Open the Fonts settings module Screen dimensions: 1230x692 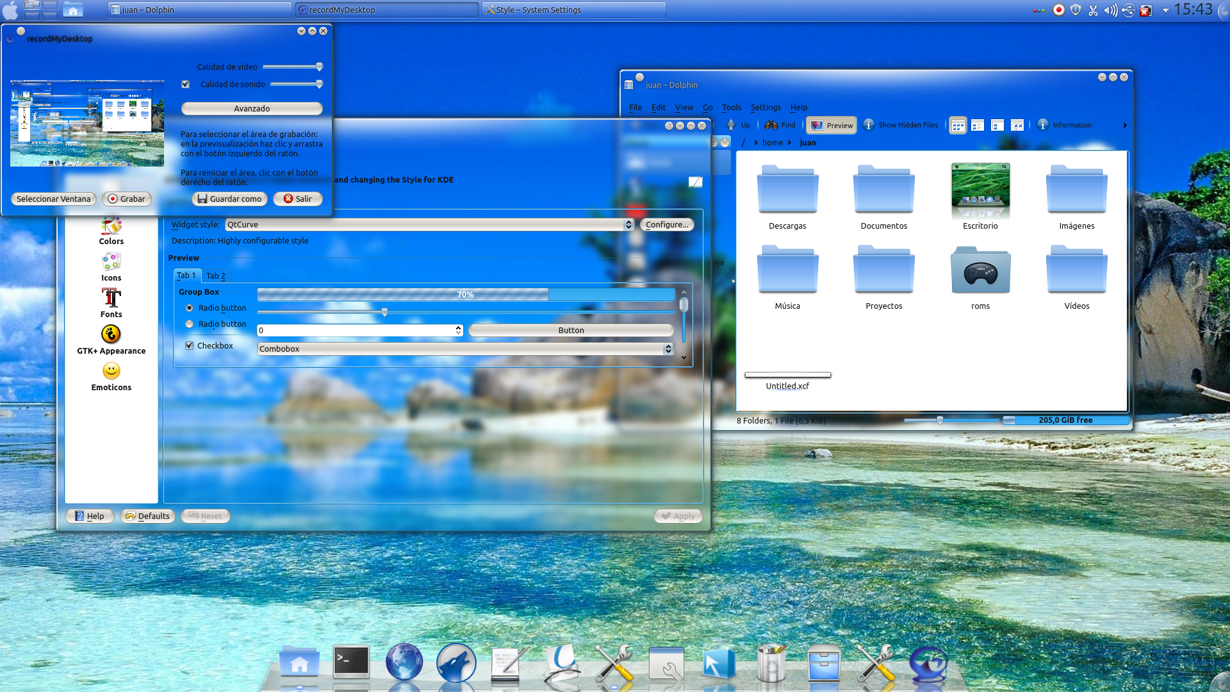[111, 304]
